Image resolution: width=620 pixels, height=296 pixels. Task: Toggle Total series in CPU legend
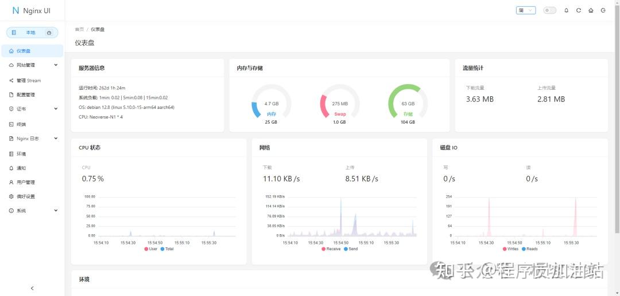(x=167, y=248)
